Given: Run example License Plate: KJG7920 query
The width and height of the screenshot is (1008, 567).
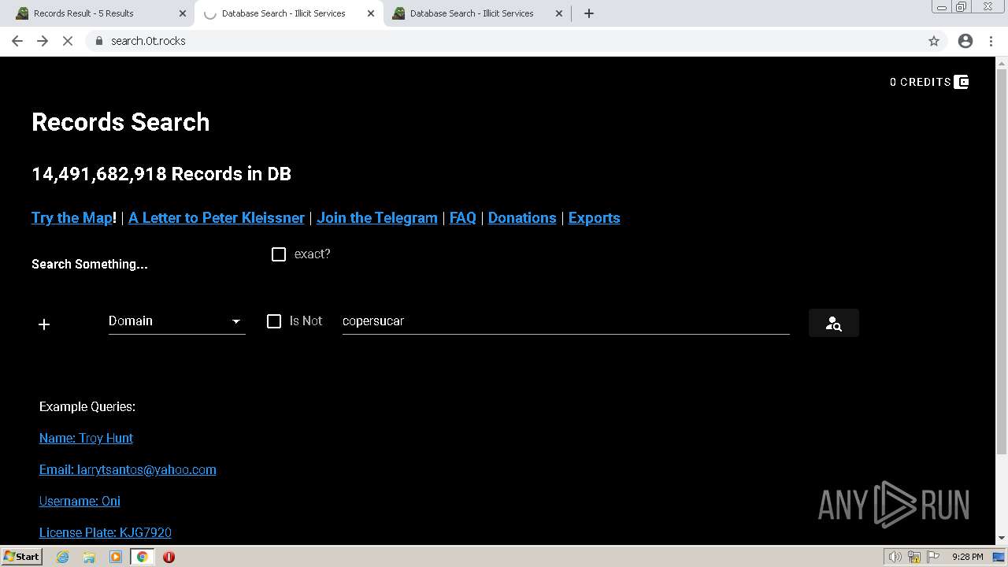Looking at the screenshot, I should tap(106, 532).
